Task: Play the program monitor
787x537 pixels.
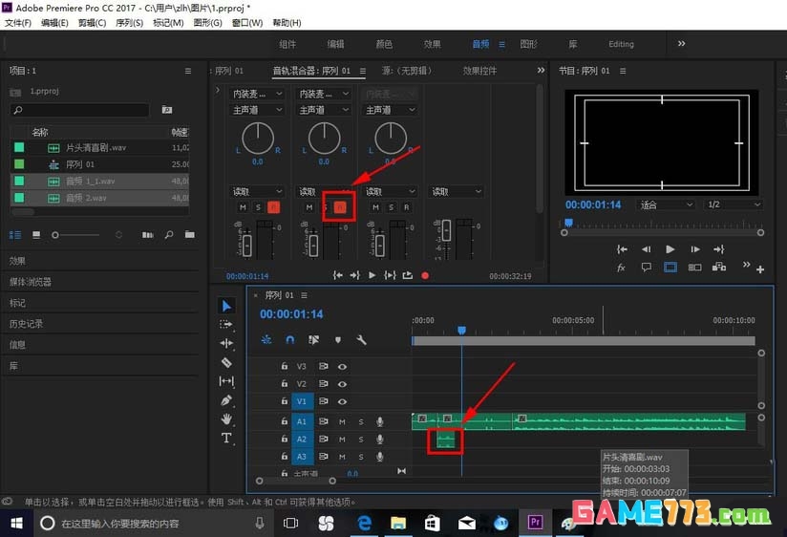Action: tap(670, 249)
